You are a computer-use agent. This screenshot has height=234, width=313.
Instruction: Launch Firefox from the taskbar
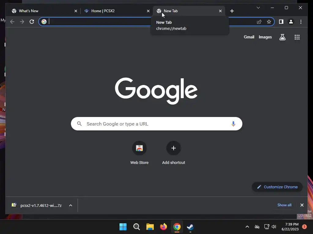[x=164, y=227]
